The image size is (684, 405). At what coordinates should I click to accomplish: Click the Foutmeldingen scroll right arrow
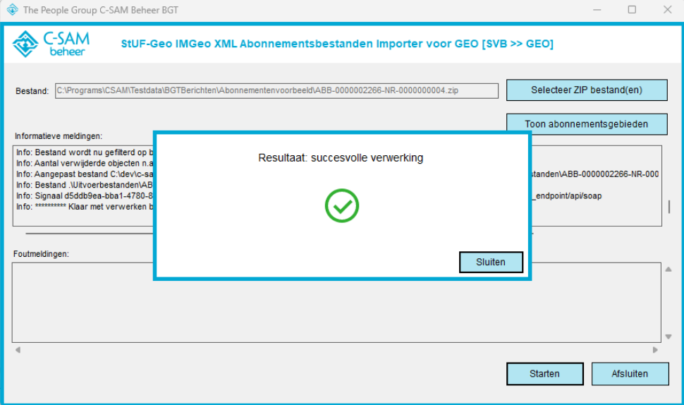point(655,349)
